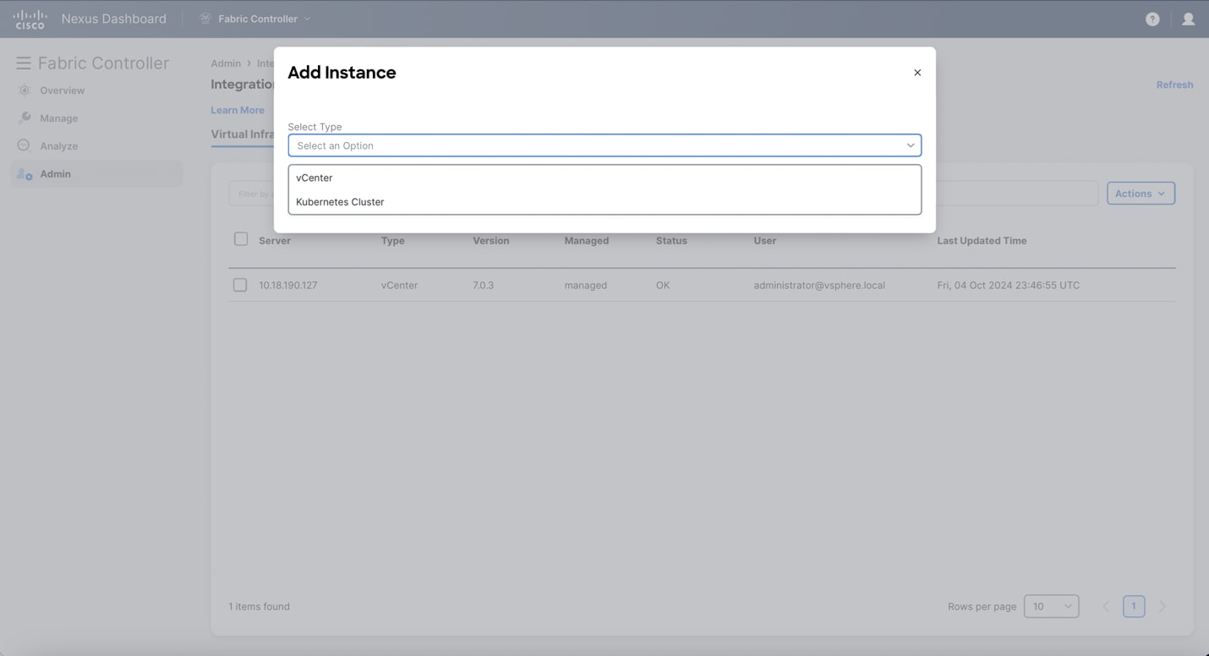This screenshot has height=656, width=1209.
Task: Click the managed cell in the row
Action: click(x=586, y=286)
